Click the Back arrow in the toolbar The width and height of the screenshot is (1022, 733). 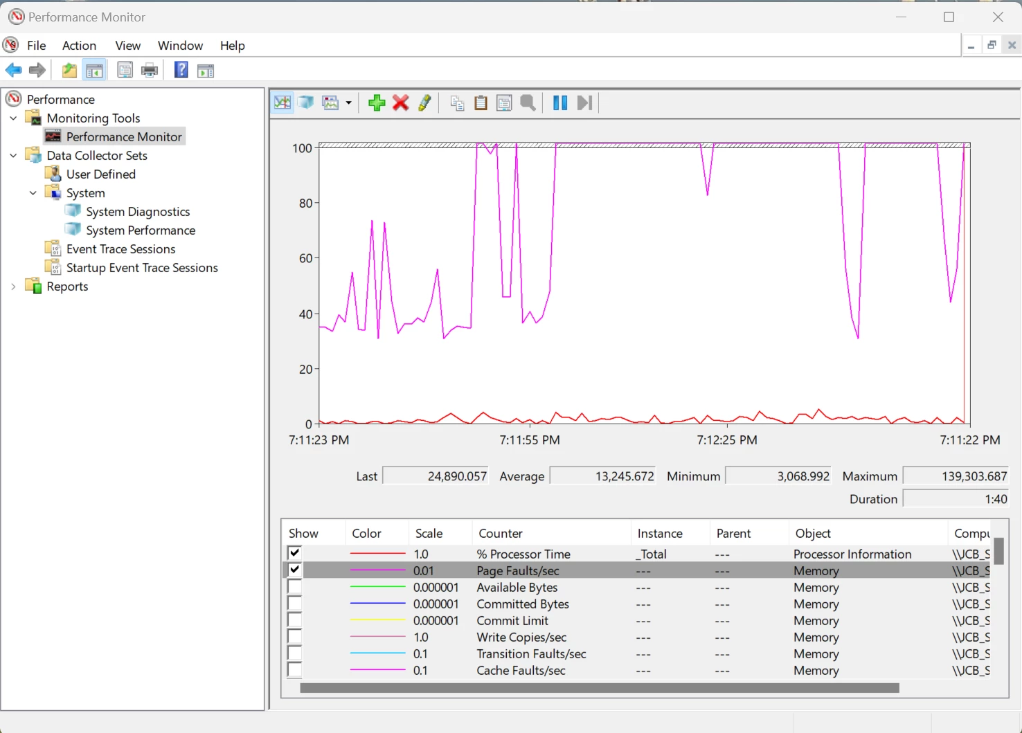13,70
